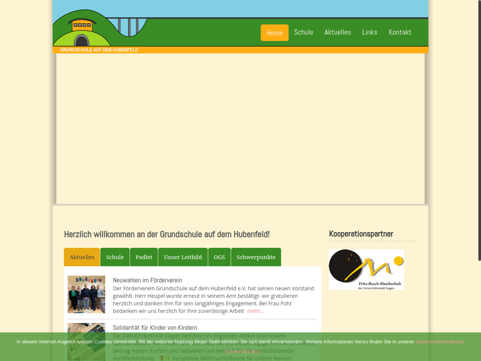Select the Aktuelles content tab
Screen dimensions: 481x361
coord(82,257)
